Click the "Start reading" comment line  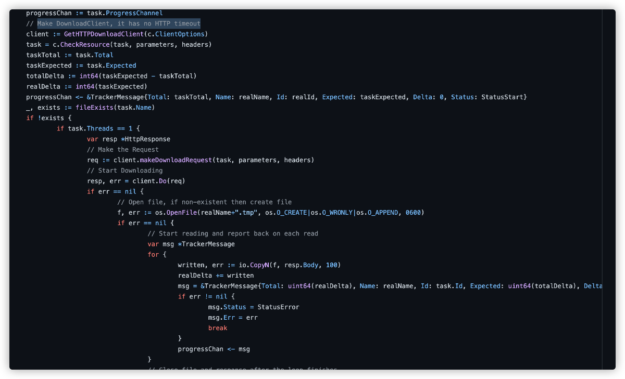233,233
